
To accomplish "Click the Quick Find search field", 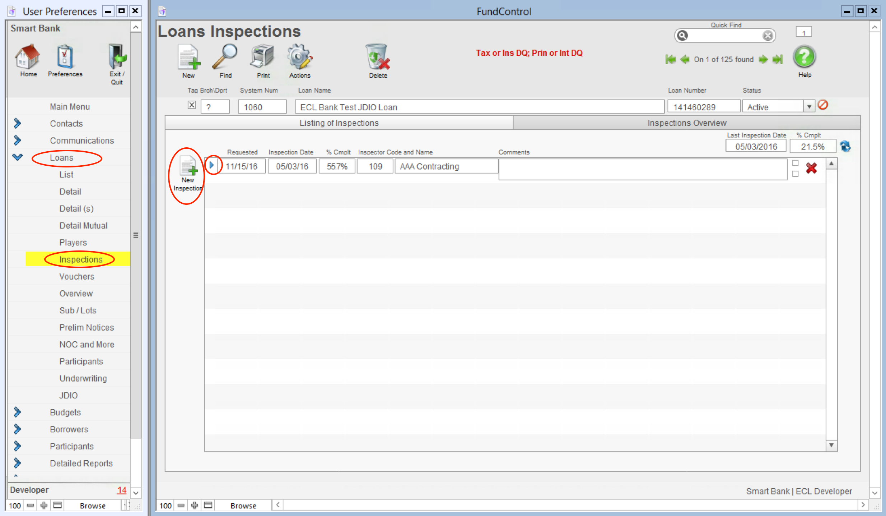I will click(725, 35).
